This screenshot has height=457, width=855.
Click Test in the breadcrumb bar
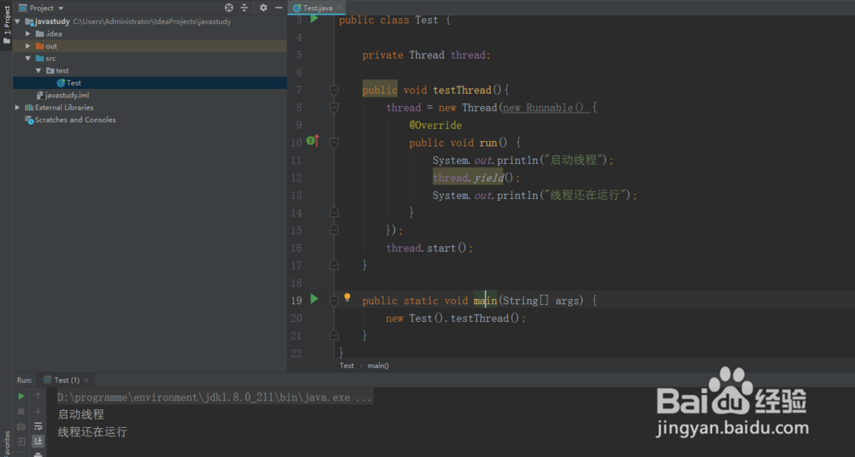[347, 366]
